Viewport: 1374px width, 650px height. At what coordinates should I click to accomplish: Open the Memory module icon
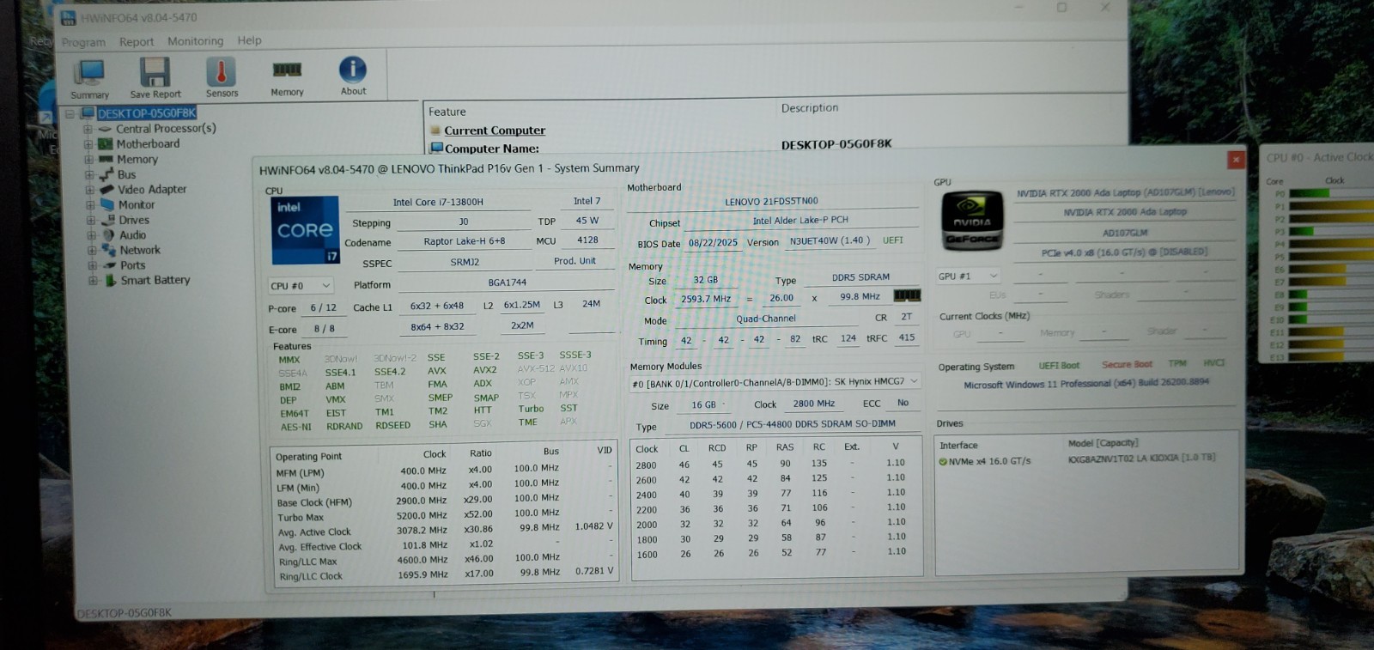(287, 70)
